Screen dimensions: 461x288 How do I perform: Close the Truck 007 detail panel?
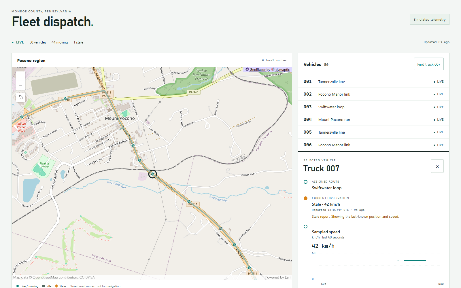tap(437, 166)
